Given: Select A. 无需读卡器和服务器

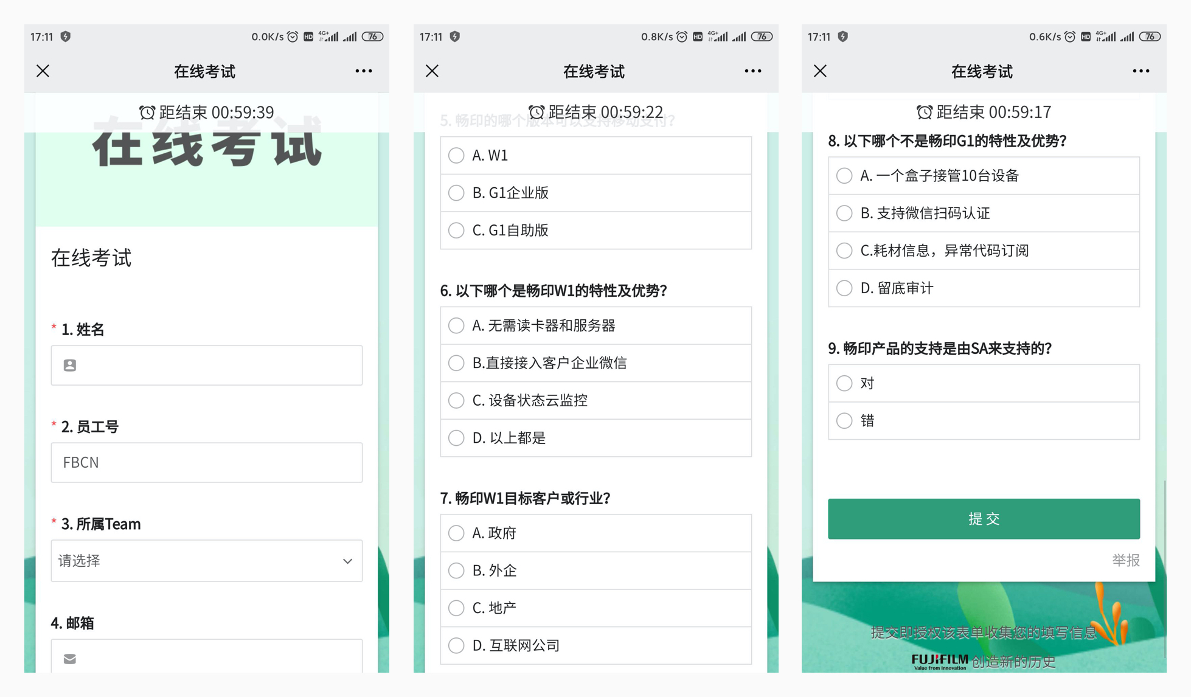Looking at the screenshot, I should (x=596, y=325).
